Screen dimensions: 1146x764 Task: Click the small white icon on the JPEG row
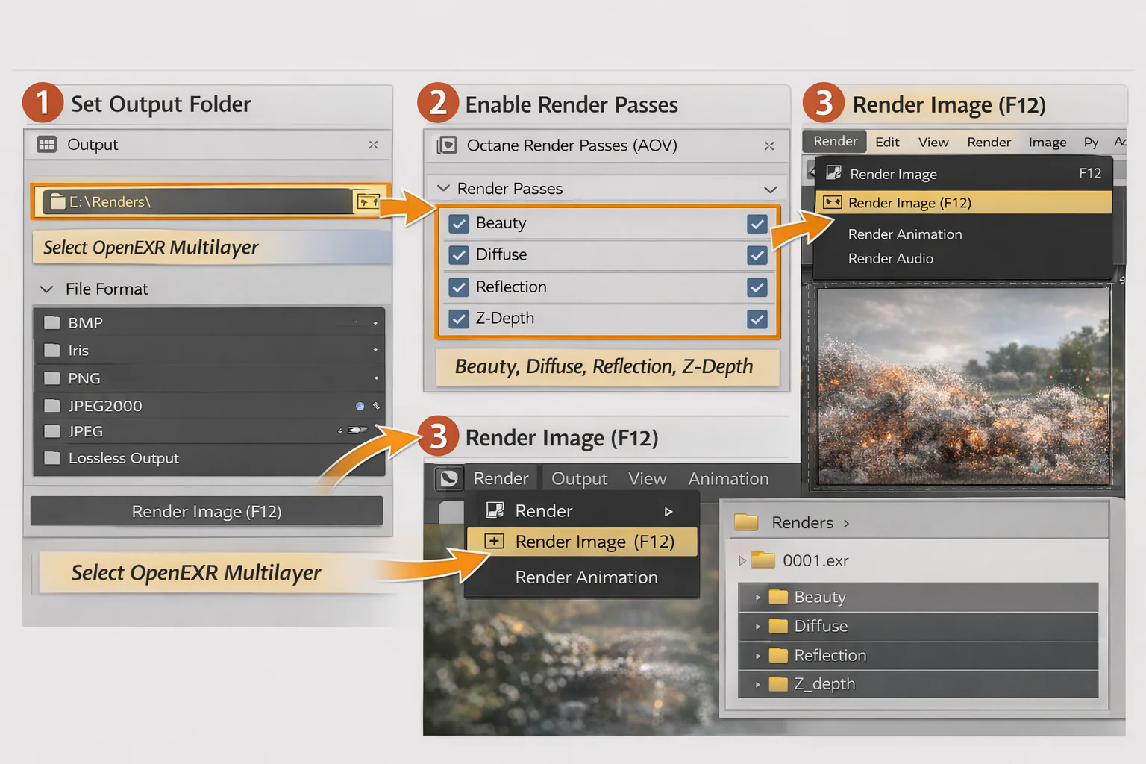[x=356, y=430]
